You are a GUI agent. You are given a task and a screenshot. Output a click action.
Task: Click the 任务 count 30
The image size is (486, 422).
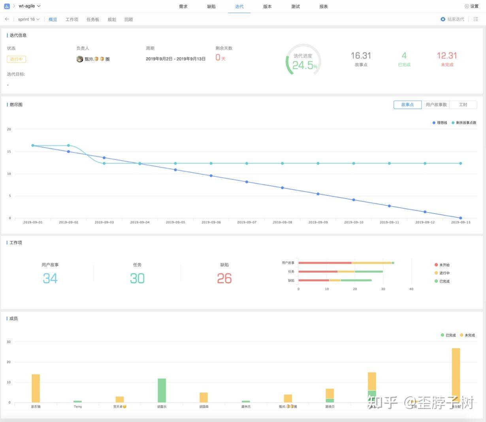point(137,279)
